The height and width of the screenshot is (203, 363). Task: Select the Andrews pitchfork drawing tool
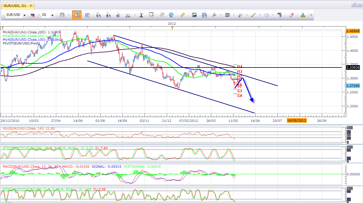[x=215, y=15]
